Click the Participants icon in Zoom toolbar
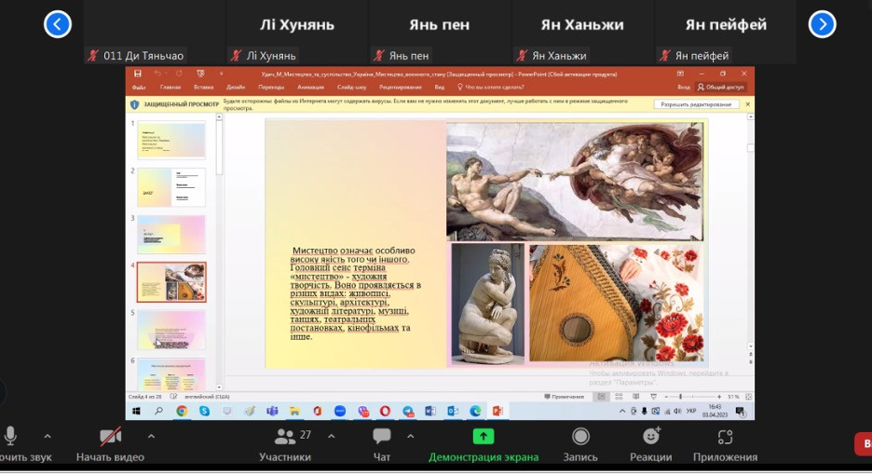872x475 pixels. click(x=285, y=437)
